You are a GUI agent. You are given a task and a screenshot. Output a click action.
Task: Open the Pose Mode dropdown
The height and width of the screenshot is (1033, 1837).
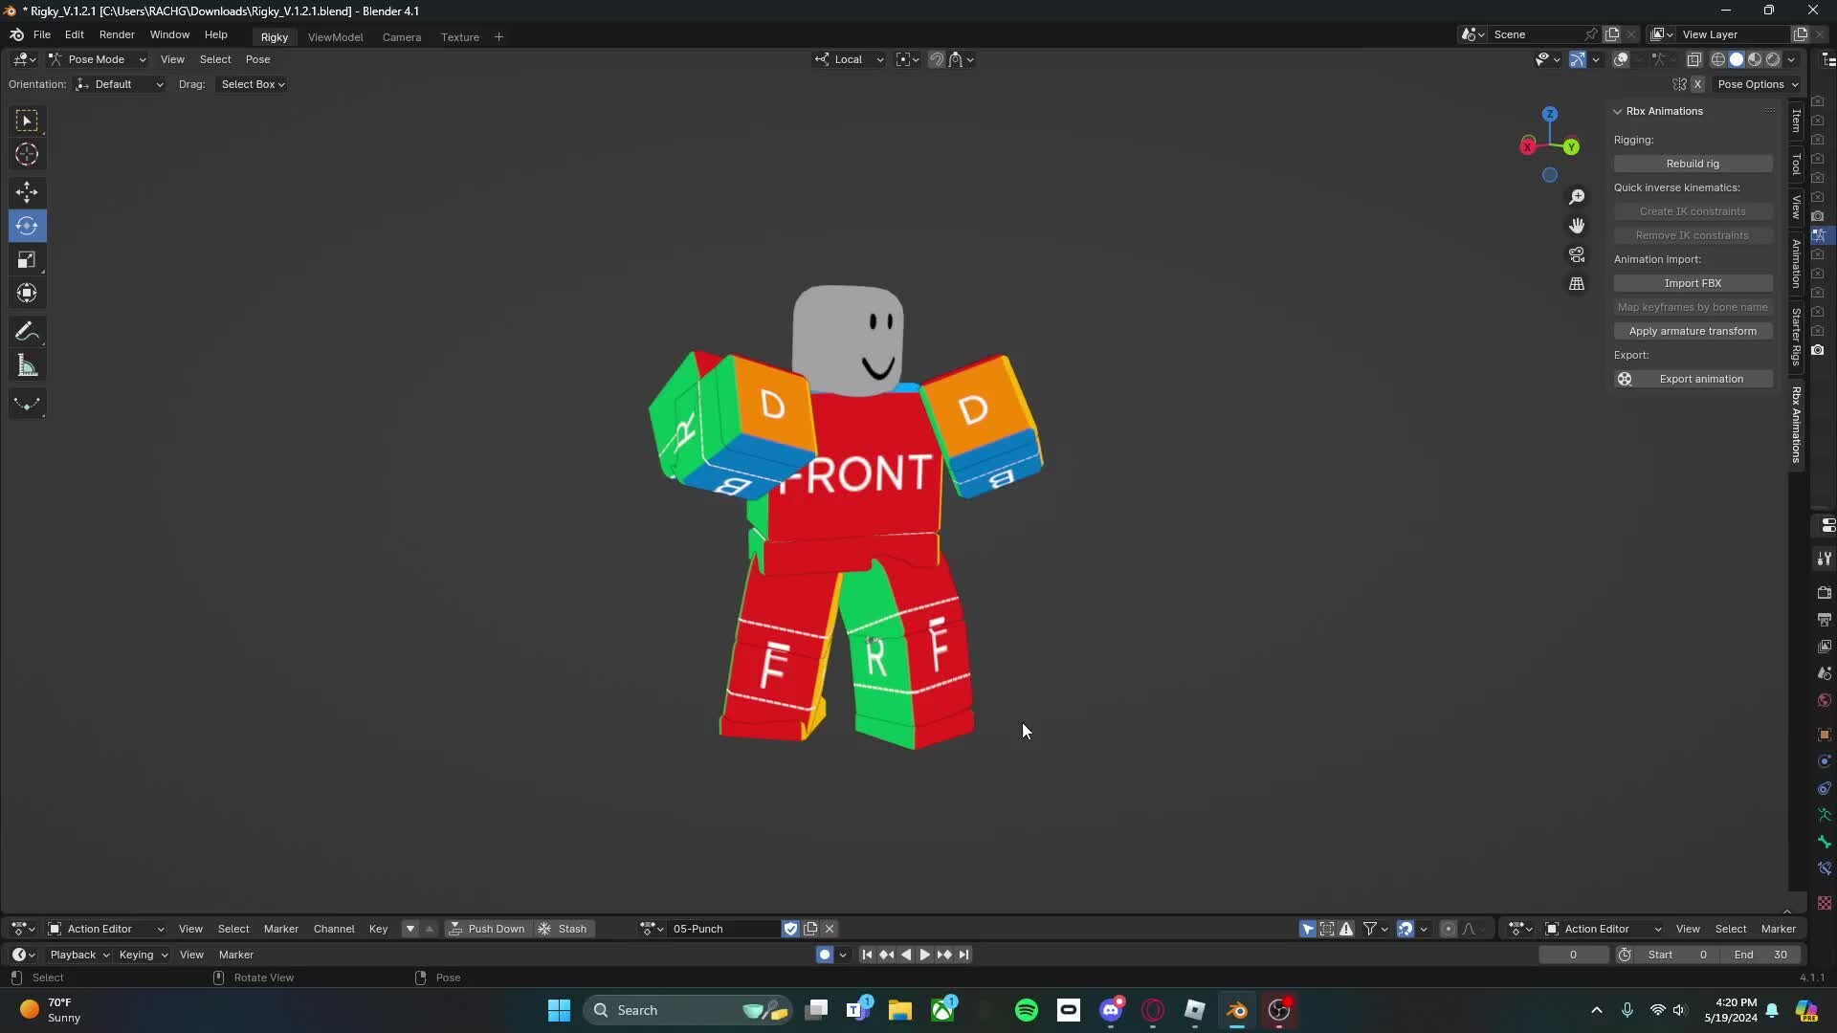97,59
